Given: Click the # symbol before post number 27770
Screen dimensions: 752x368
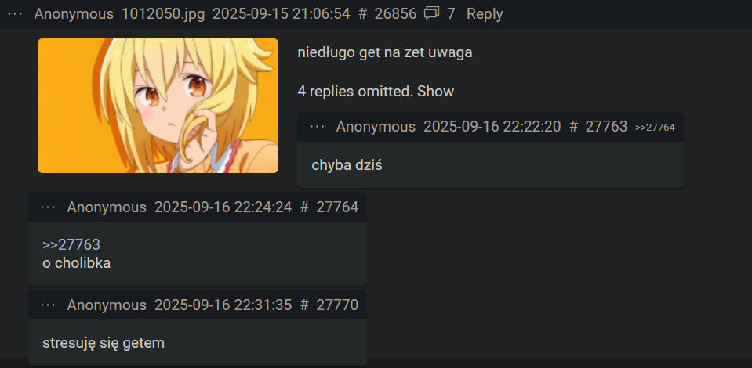Looking at the screenshot, I should pyautogui.click(x=304, y=305).
